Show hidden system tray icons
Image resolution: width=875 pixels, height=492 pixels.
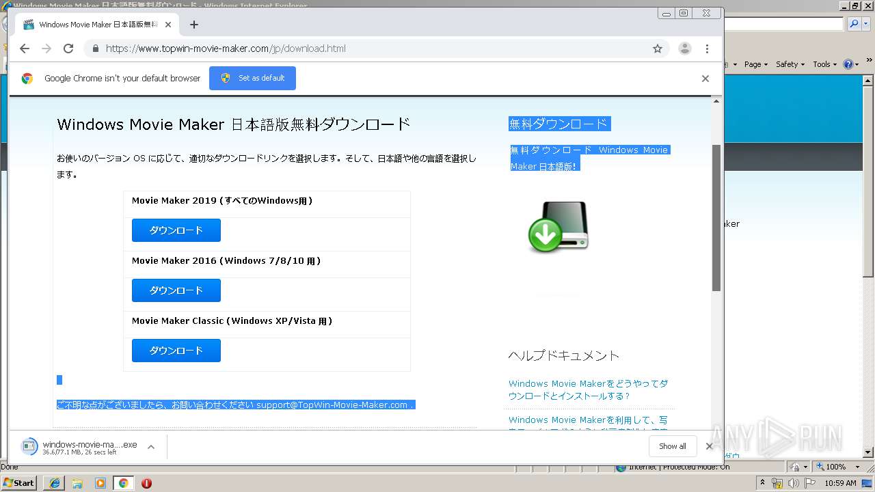(762, 483)
